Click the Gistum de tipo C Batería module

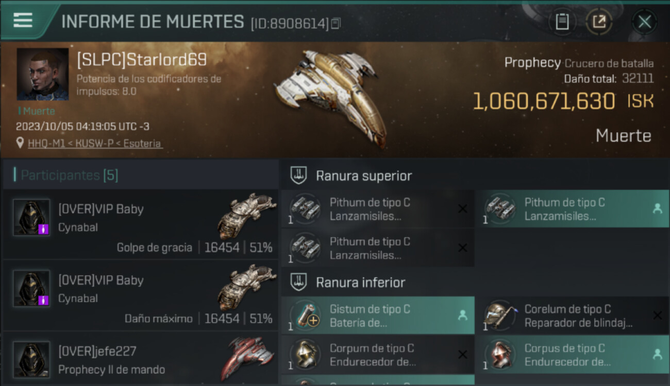(378, 315)
